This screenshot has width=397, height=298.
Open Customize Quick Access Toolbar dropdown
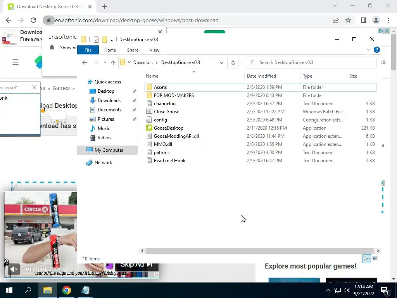pos(112,40)
